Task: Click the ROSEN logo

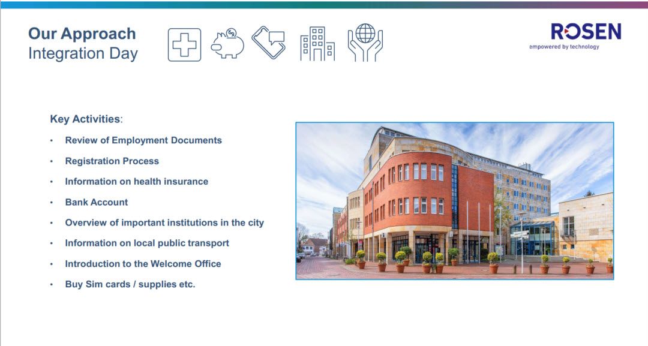Action: 586,31
